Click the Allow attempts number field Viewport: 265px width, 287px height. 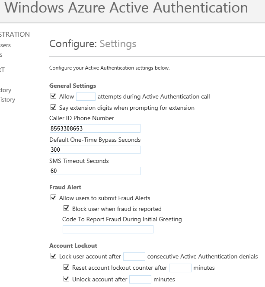click(x=86, y=96)
